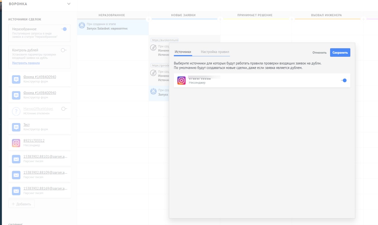Toggle the Неразобранное switch off
Screen dimensions: 378x225
coord(64,29)
